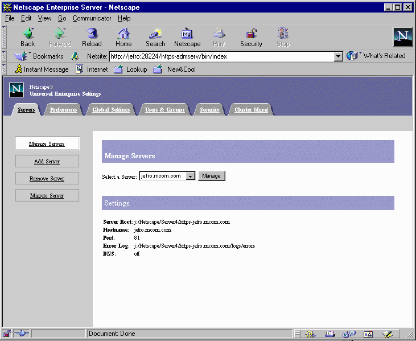416x341 pixels.
Task: Open the New&Cool toolbar folder
Action: (x=174, y=69)
